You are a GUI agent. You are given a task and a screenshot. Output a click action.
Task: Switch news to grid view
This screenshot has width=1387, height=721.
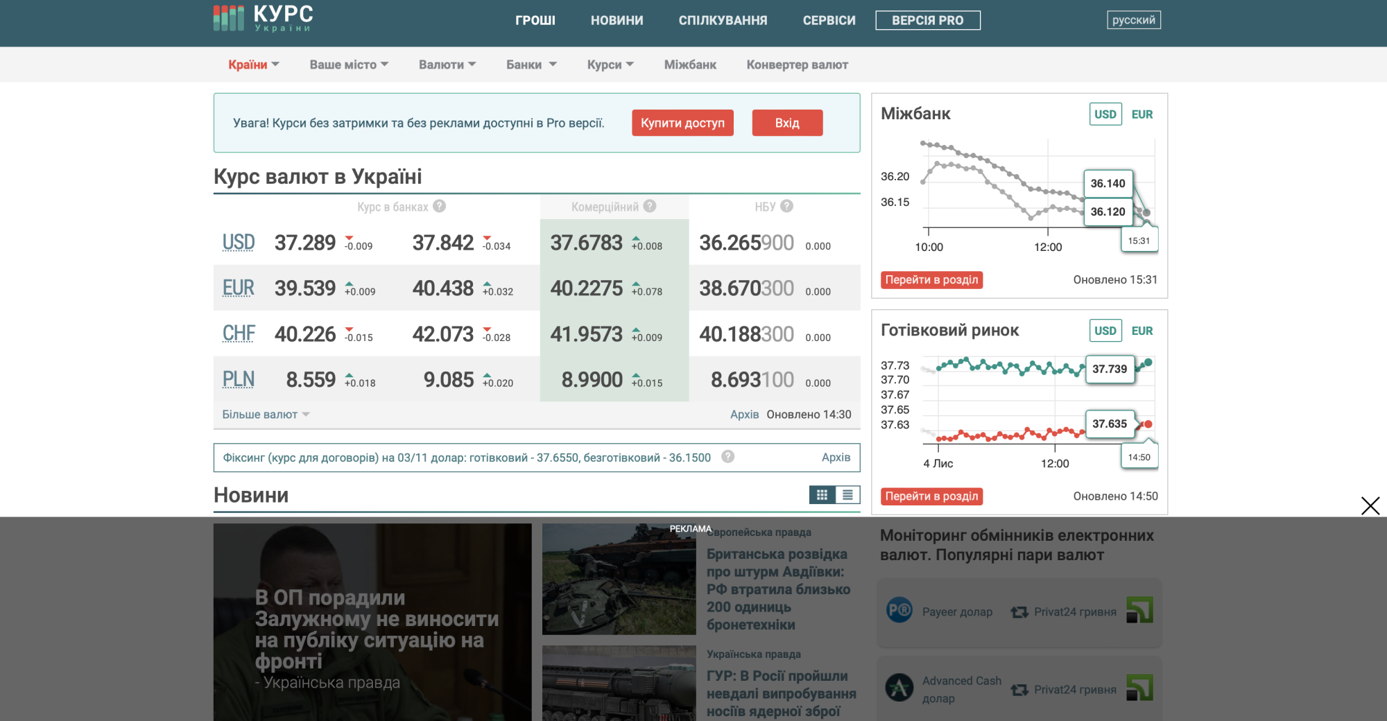pyautogui.click(x=822, y=494)
